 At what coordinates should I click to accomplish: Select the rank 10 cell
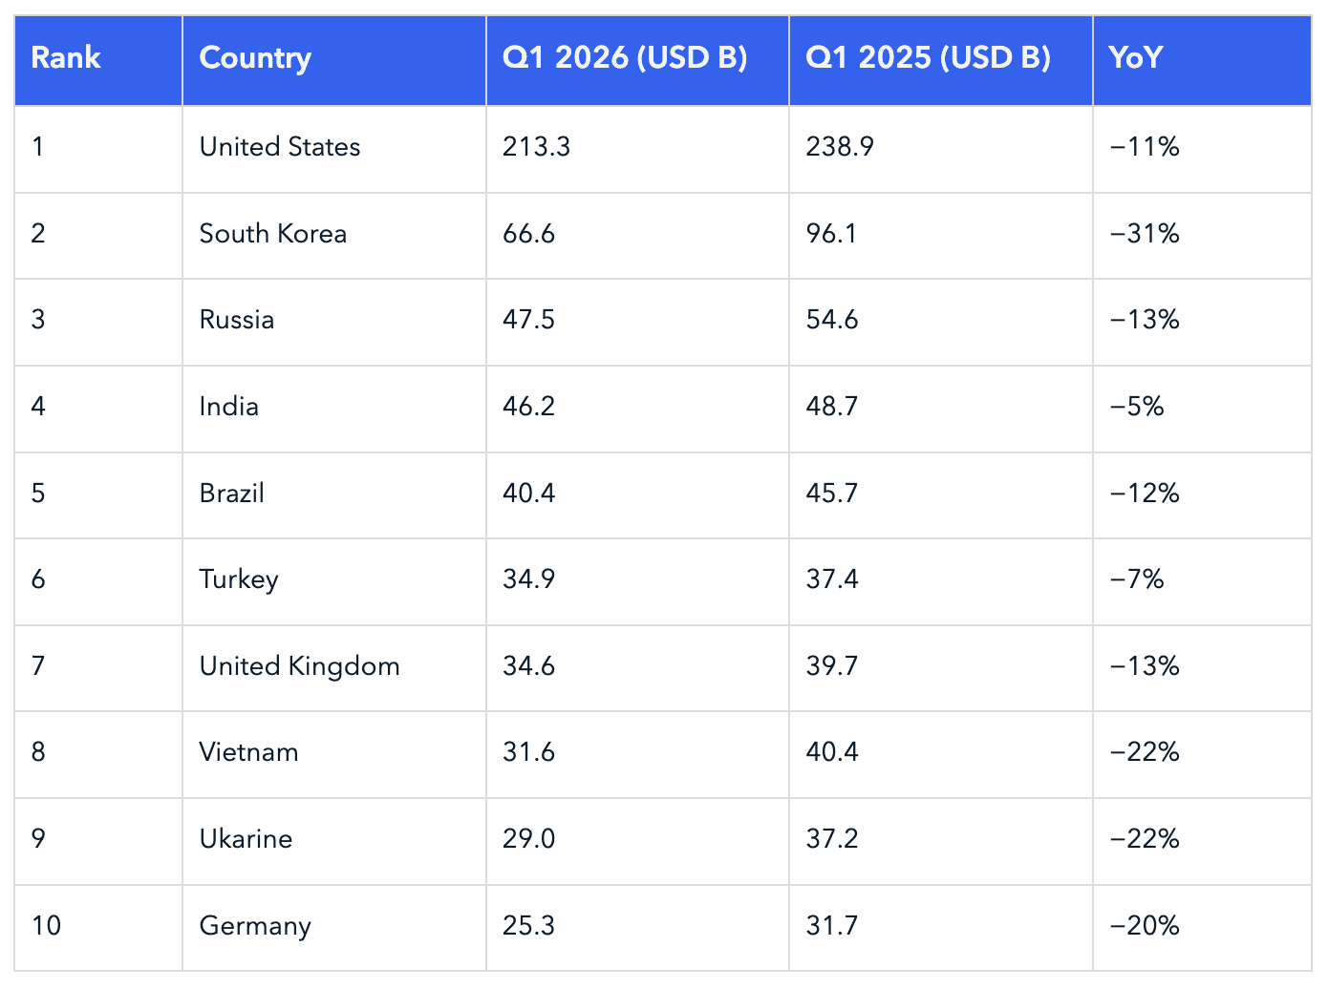[98, 928]
